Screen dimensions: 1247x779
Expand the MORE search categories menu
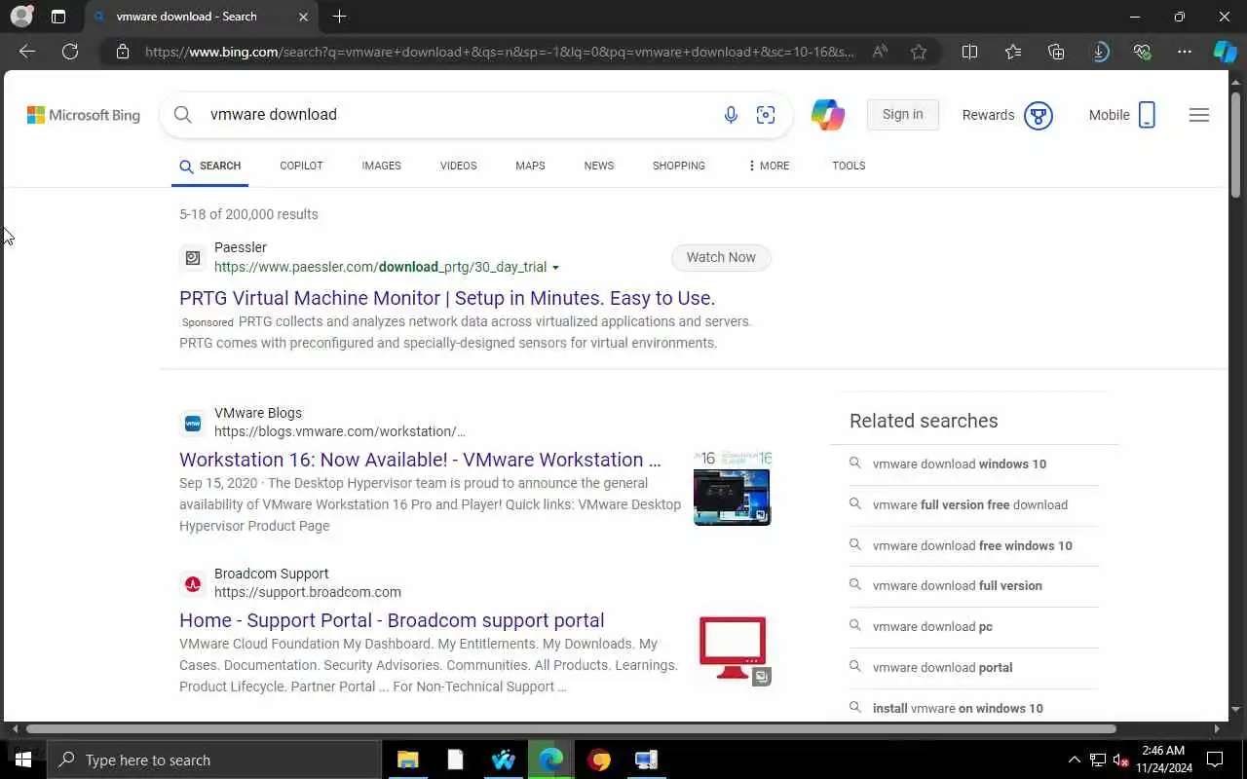[x=769, y=166]
